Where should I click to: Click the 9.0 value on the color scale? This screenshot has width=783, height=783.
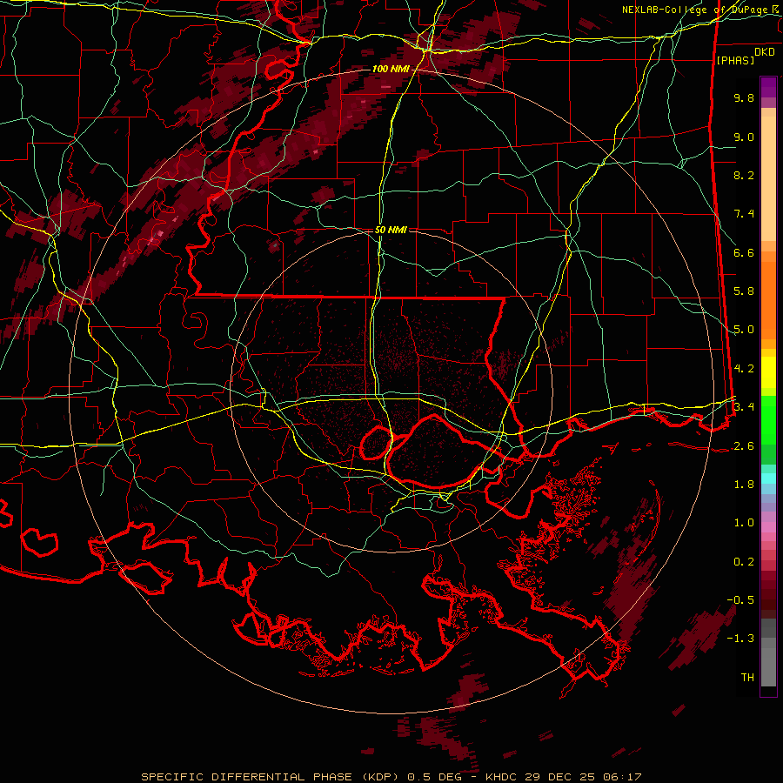[744, 137]
